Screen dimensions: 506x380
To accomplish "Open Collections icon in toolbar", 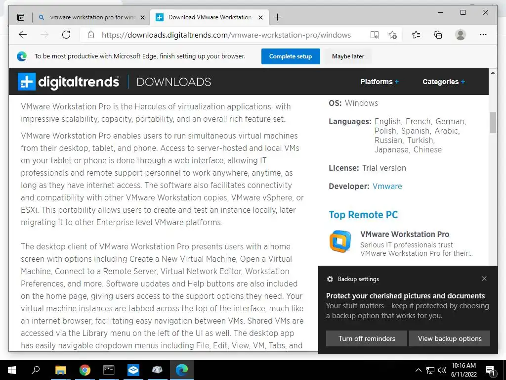I will (438, 35).
